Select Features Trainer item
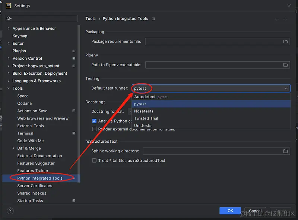The width and height of the screenshot is (298, 220). (33, 171)
